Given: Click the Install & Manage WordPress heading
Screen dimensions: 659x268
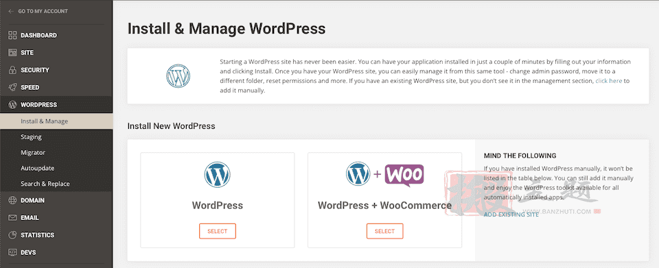Looking at the screenshot, I should 227,29.
